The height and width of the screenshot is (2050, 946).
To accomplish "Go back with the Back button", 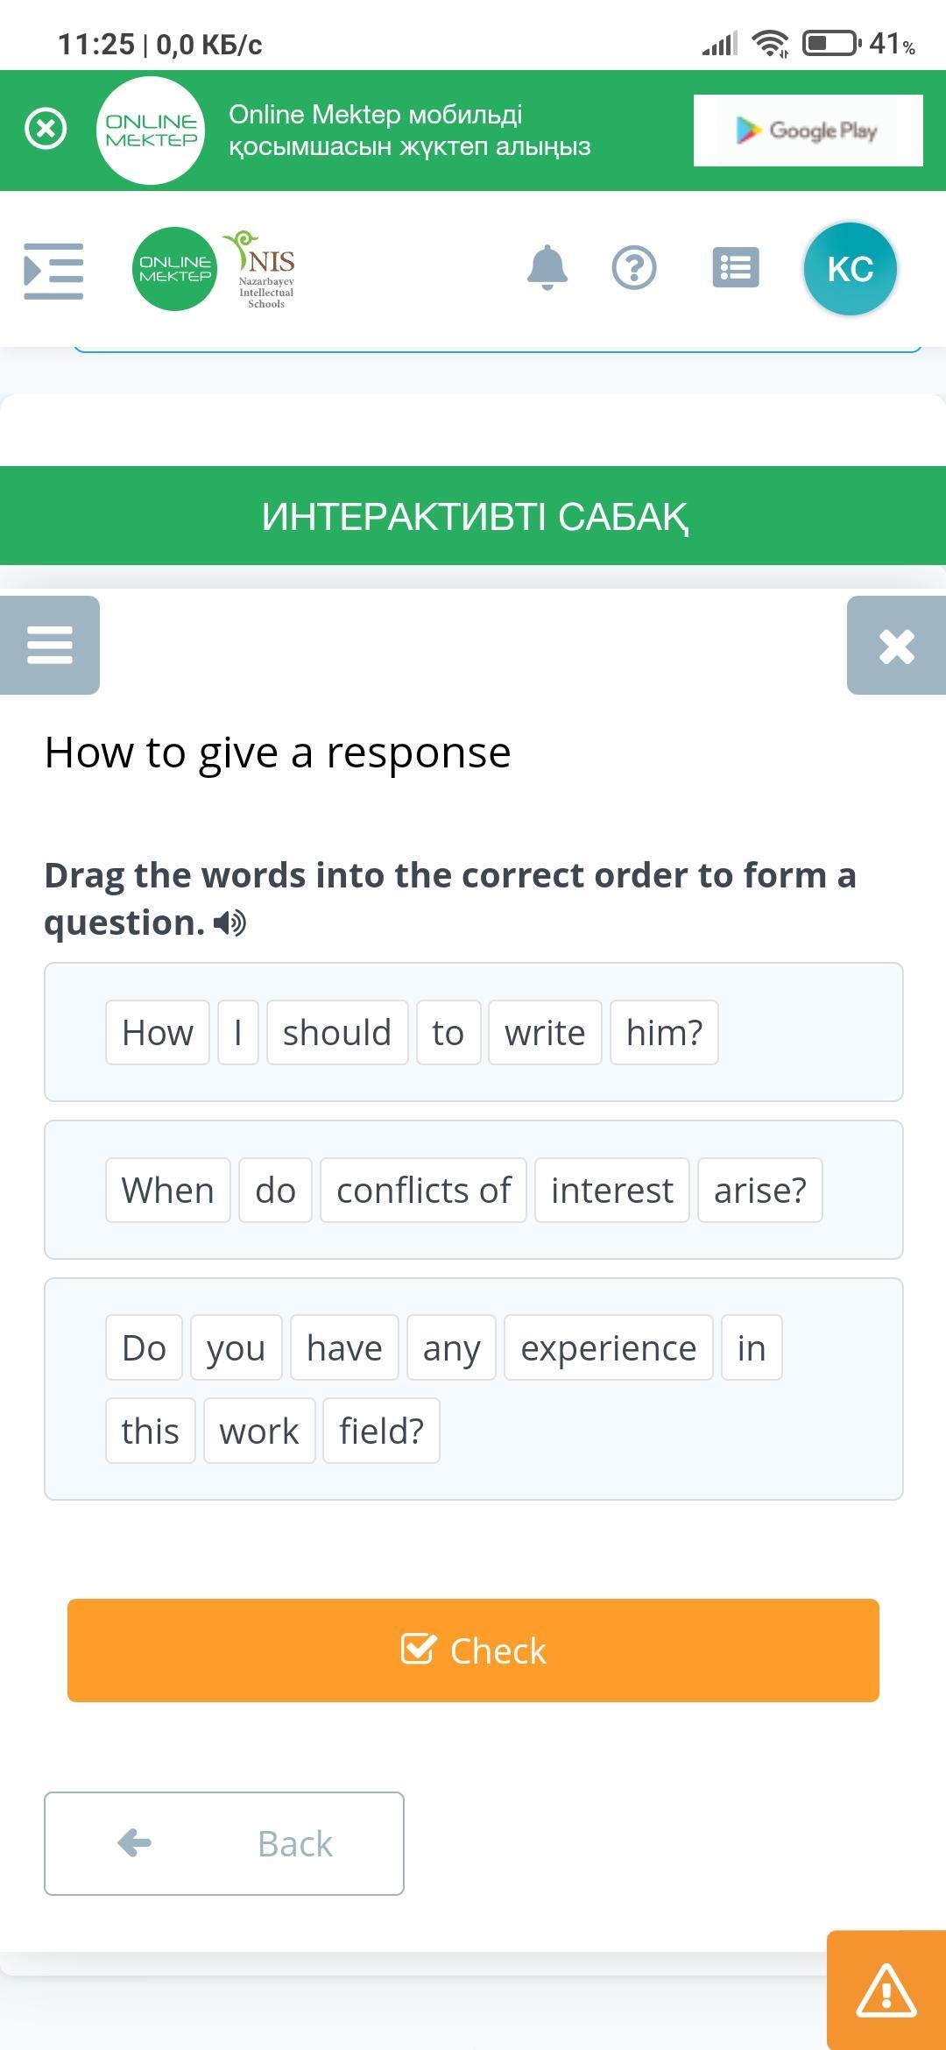I will 224,1843.
